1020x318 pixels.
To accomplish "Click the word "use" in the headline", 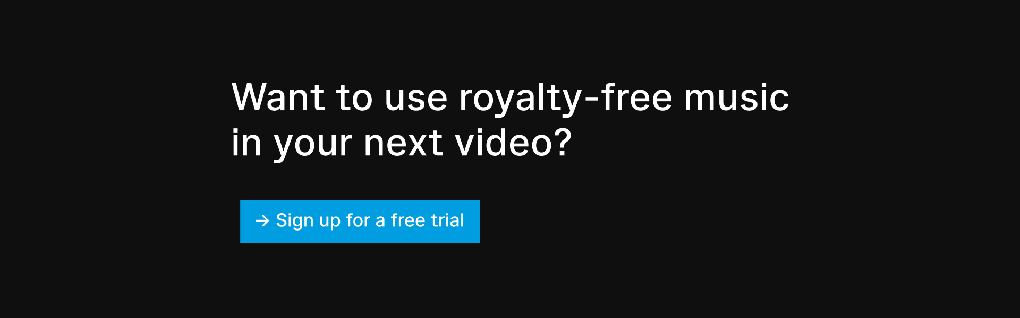I will [x=416, y=100].
